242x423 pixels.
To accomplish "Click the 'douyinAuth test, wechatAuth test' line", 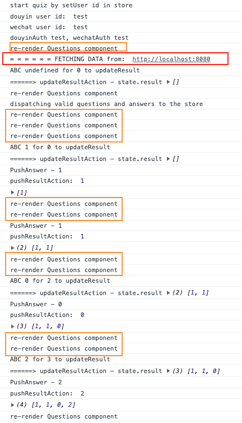I will (69, 38).
